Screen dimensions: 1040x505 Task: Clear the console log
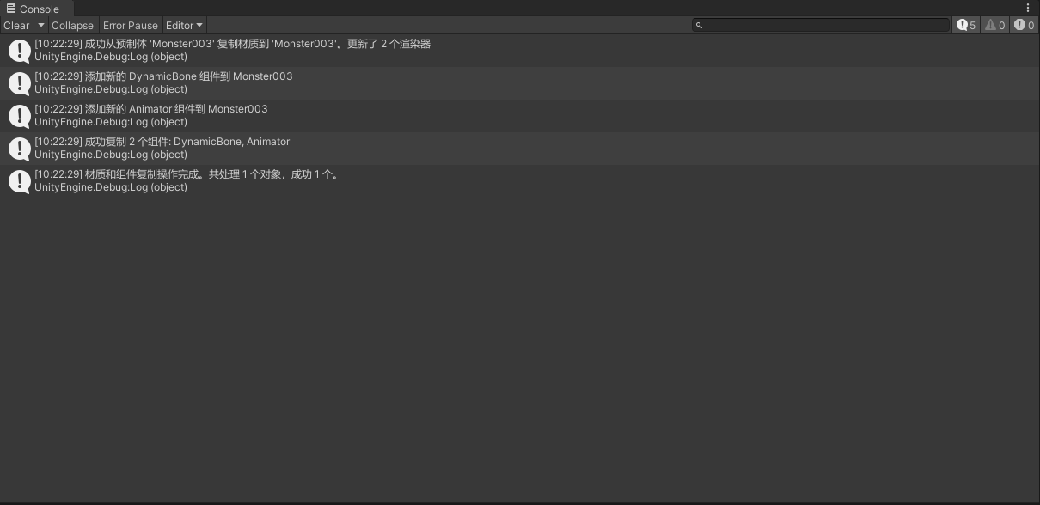16,26
